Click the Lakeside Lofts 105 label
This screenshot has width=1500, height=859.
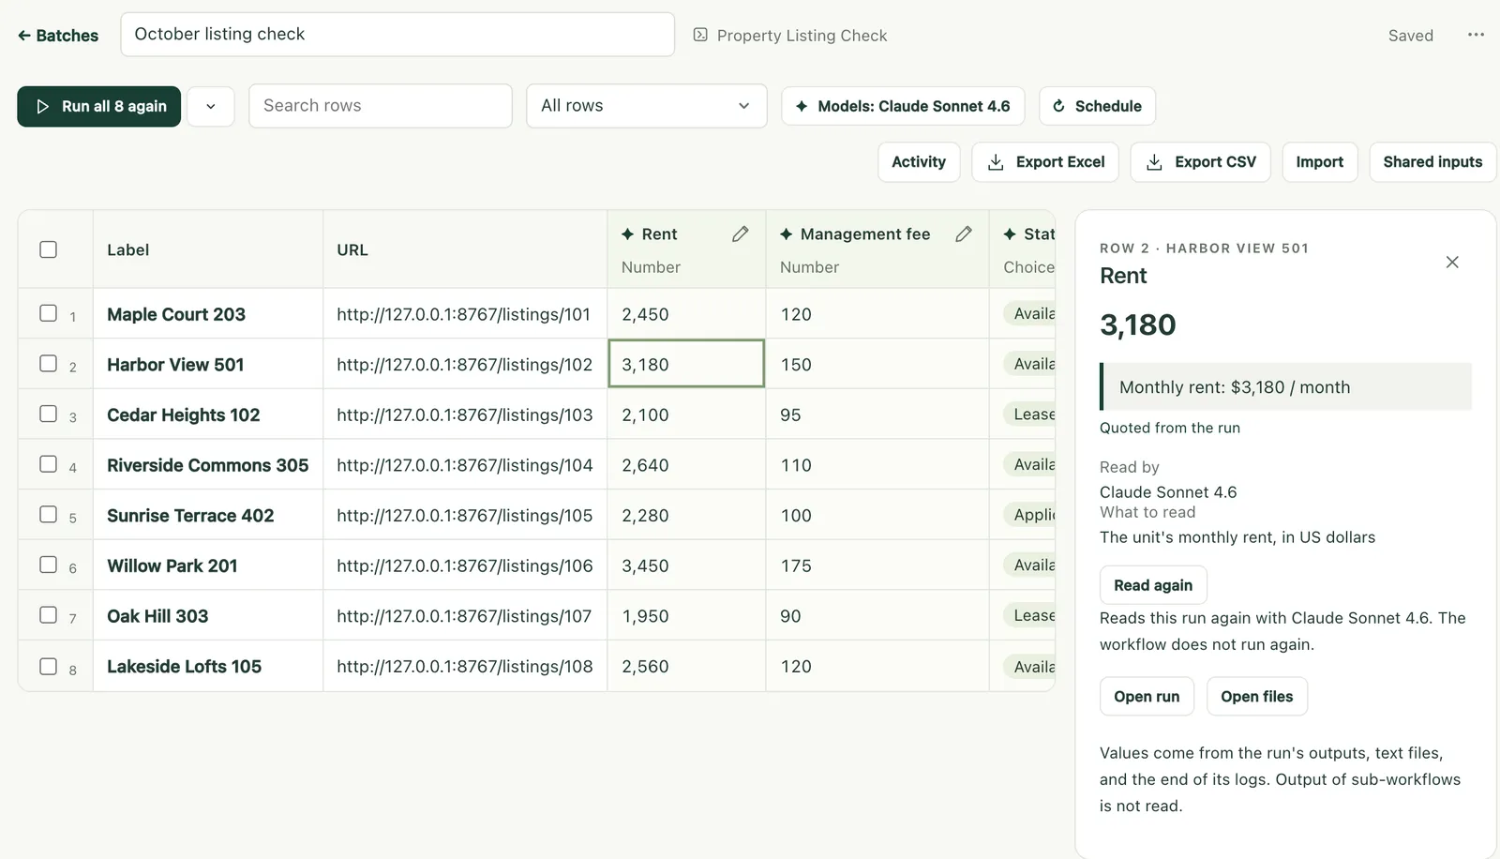coord(184,667)
